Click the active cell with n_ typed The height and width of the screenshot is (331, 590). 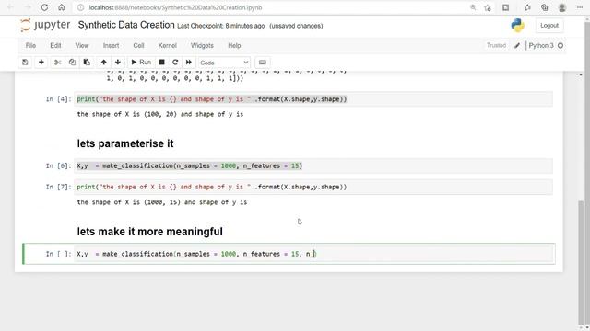(x=314, y=254)
